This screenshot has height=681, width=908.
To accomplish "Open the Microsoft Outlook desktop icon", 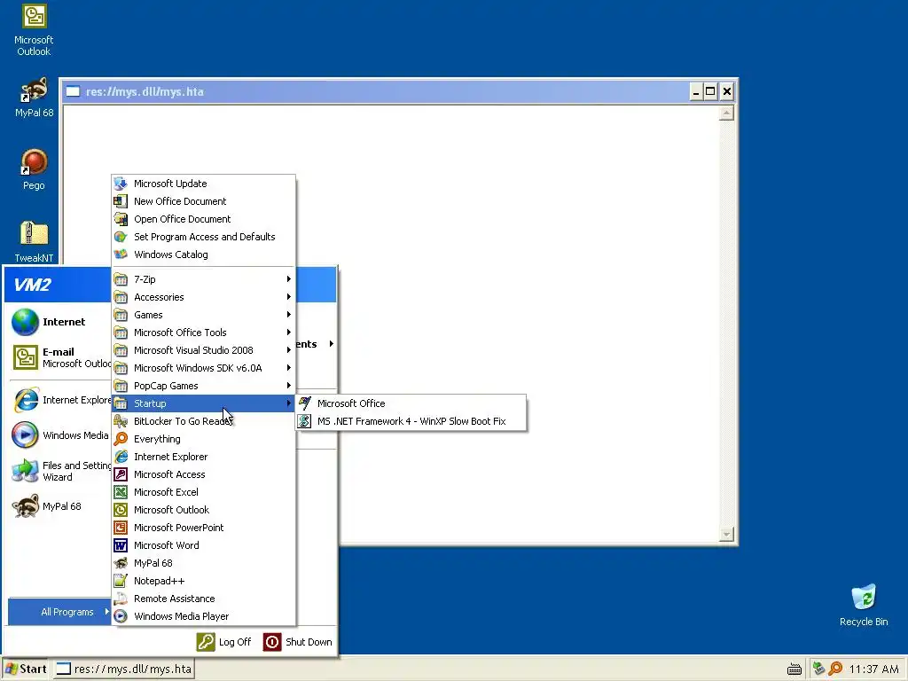I will pos(34,30).
